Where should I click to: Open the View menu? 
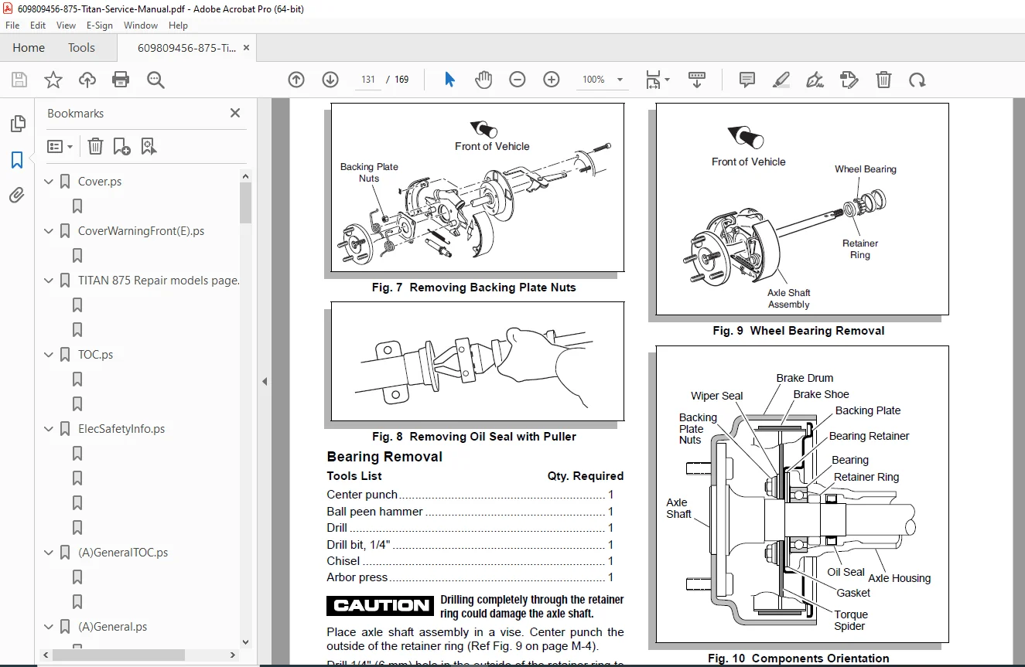click(x=66, y=26)
